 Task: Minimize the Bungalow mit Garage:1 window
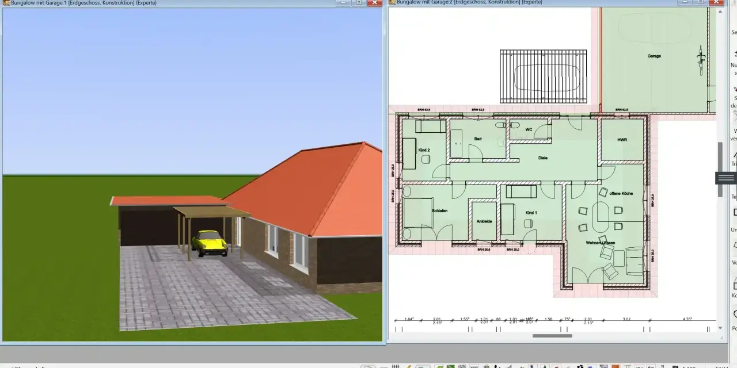[344, 2]
